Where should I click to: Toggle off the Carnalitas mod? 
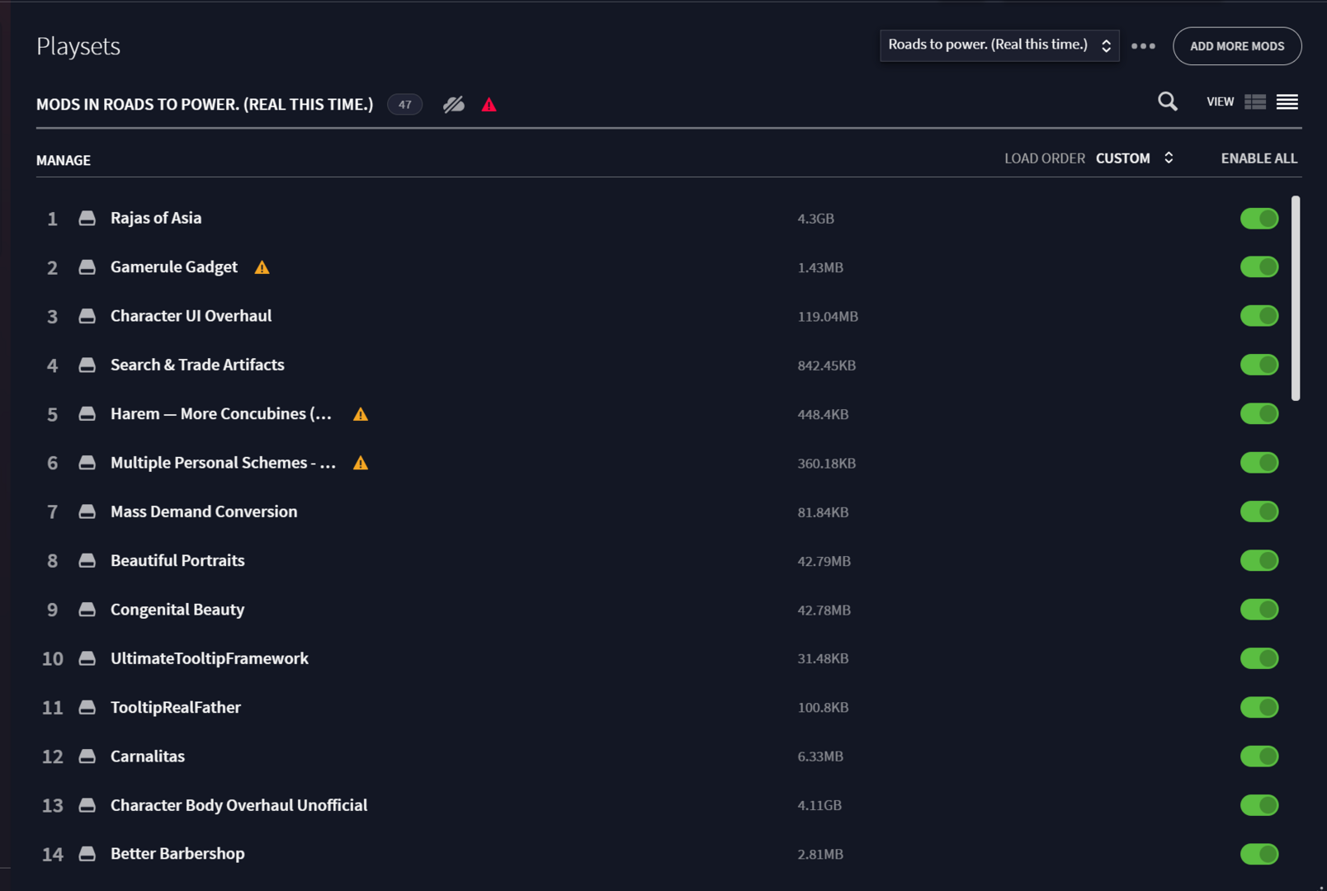(x=1259, y=756)
